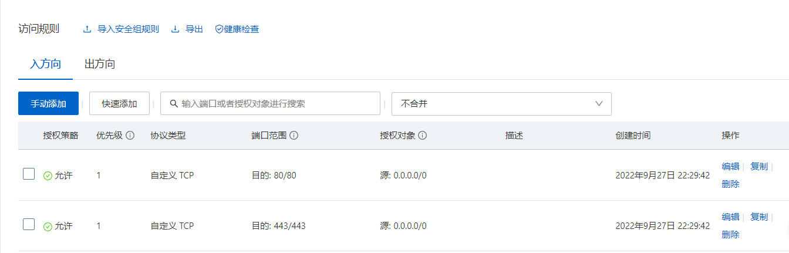Click 编辑 for the port 80 rule
The width and height of the screenshot is (789, 253).
[x=730, y=167]
